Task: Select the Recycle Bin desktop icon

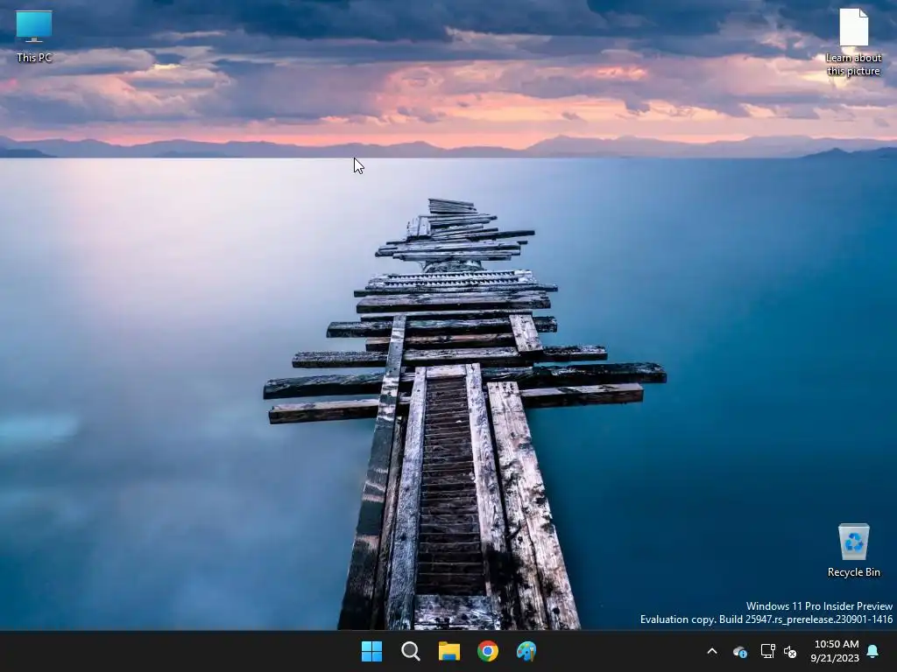Action: point(853,551)
